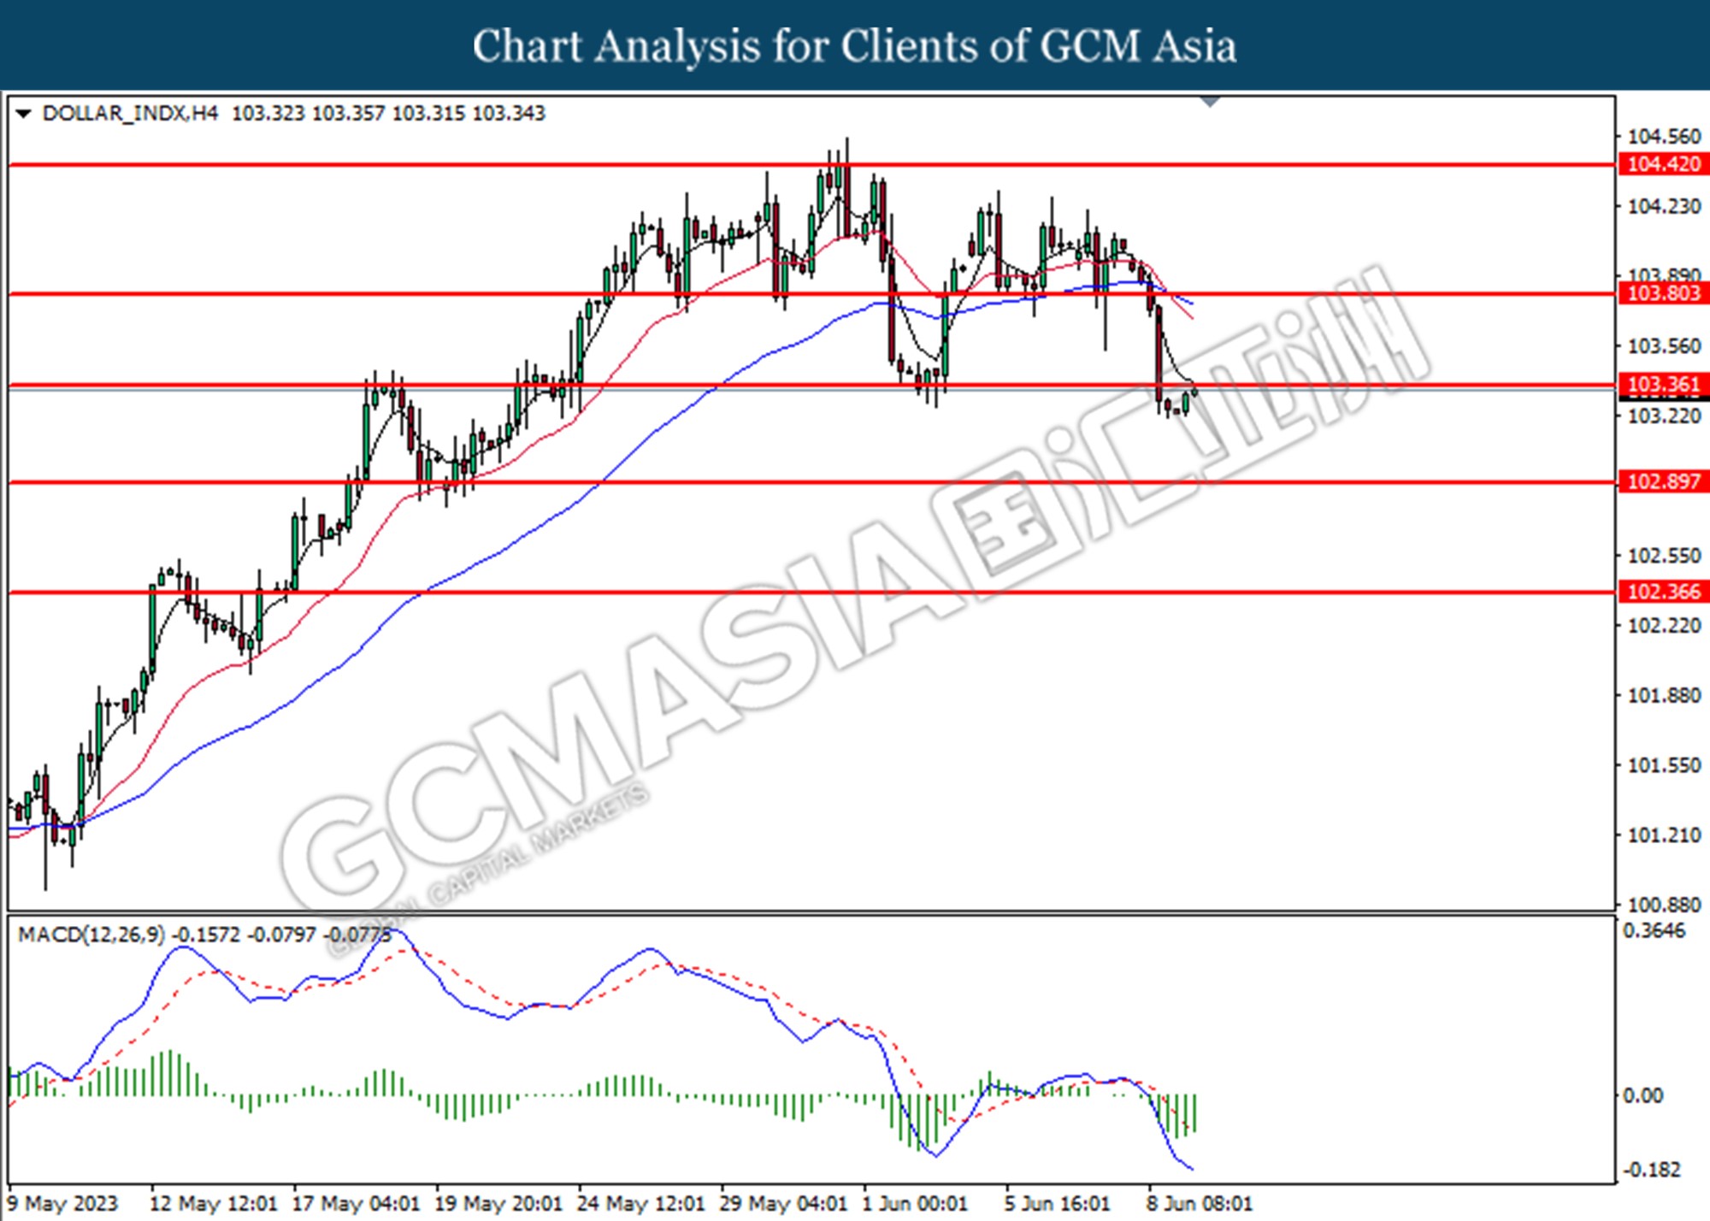
Task: Click the 101.880 price scale value
Action: point(1664,695)
